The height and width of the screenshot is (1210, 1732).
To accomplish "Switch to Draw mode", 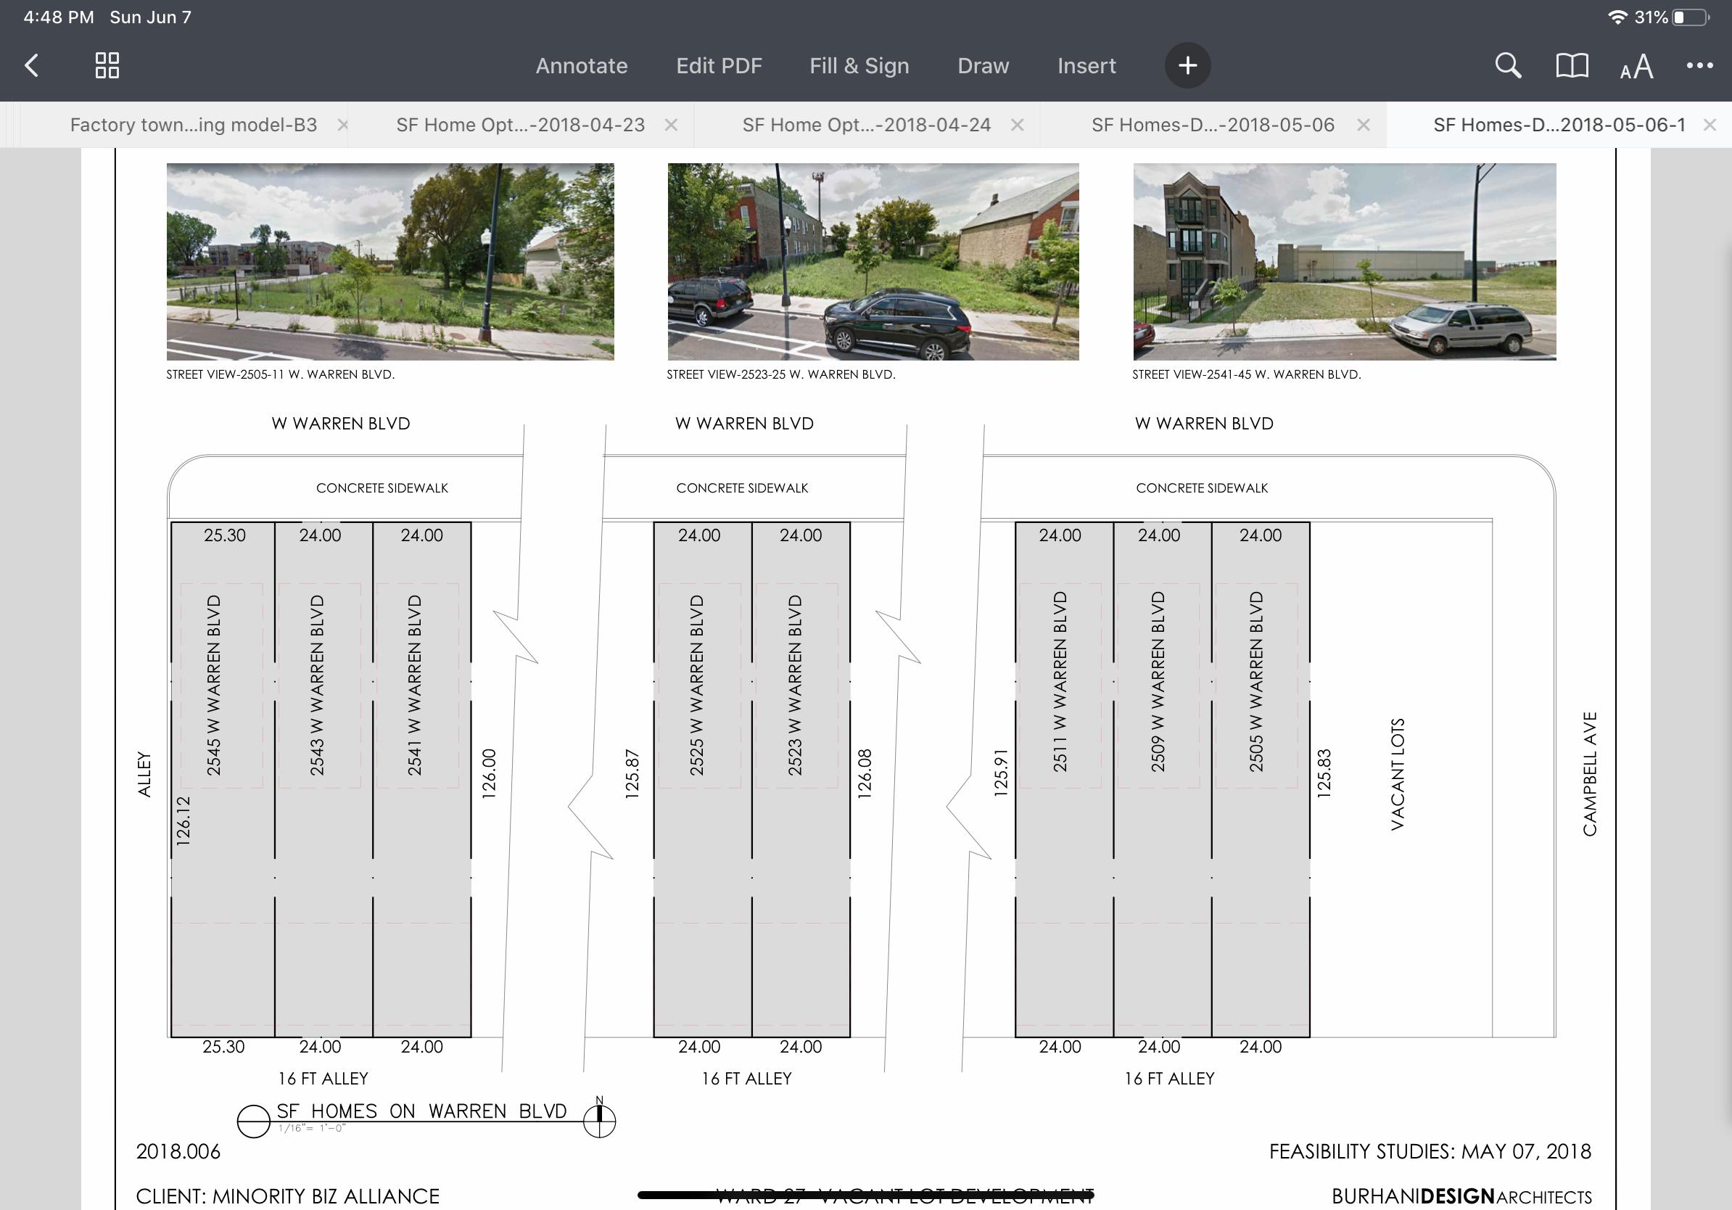I will (x=982, y=65).
